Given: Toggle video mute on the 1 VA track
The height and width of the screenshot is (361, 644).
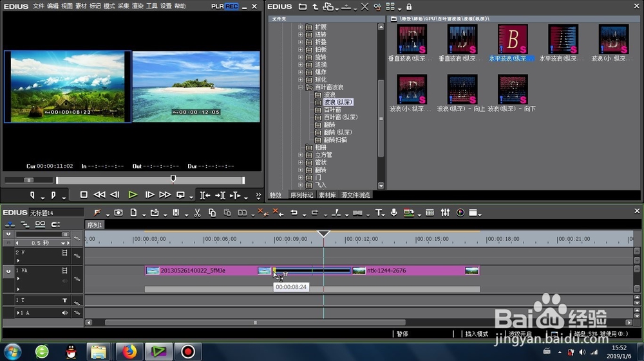Looking at the screenshot, I should (64, 270).
